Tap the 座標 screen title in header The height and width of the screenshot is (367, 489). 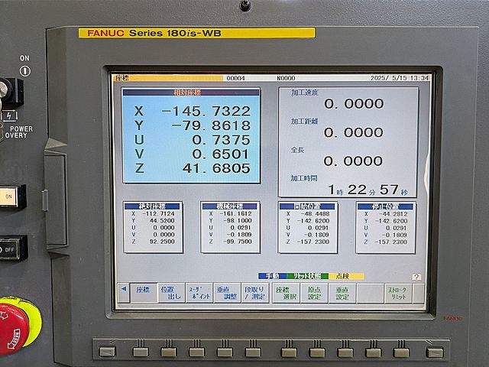click(121, 78)
